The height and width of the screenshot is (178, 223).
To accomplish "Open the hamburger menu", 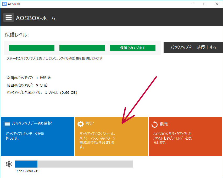I will click(x=9, y=17).
